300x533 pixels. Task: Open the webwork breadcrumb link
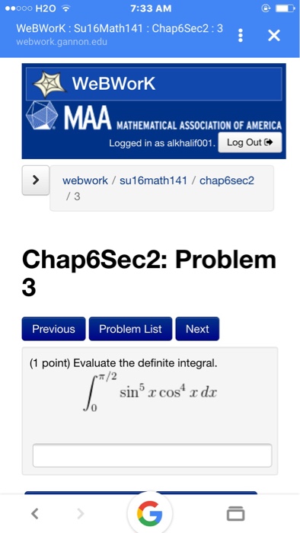85,180
